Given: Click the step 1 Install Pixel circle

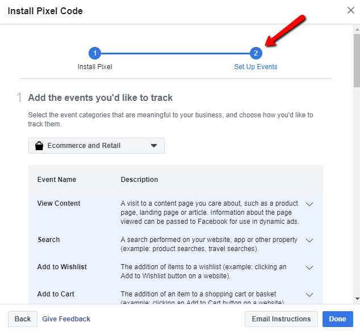Looking at the screenshot, I should tap(95, 53).
